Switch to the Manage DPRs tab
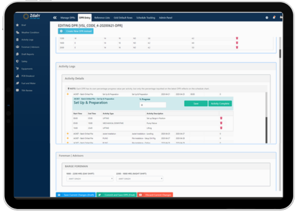 68,18
